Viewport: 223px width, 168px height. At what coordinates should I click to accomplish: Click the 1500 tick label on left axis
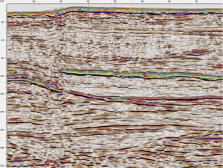pyautogui.click(x=3, y=94)
